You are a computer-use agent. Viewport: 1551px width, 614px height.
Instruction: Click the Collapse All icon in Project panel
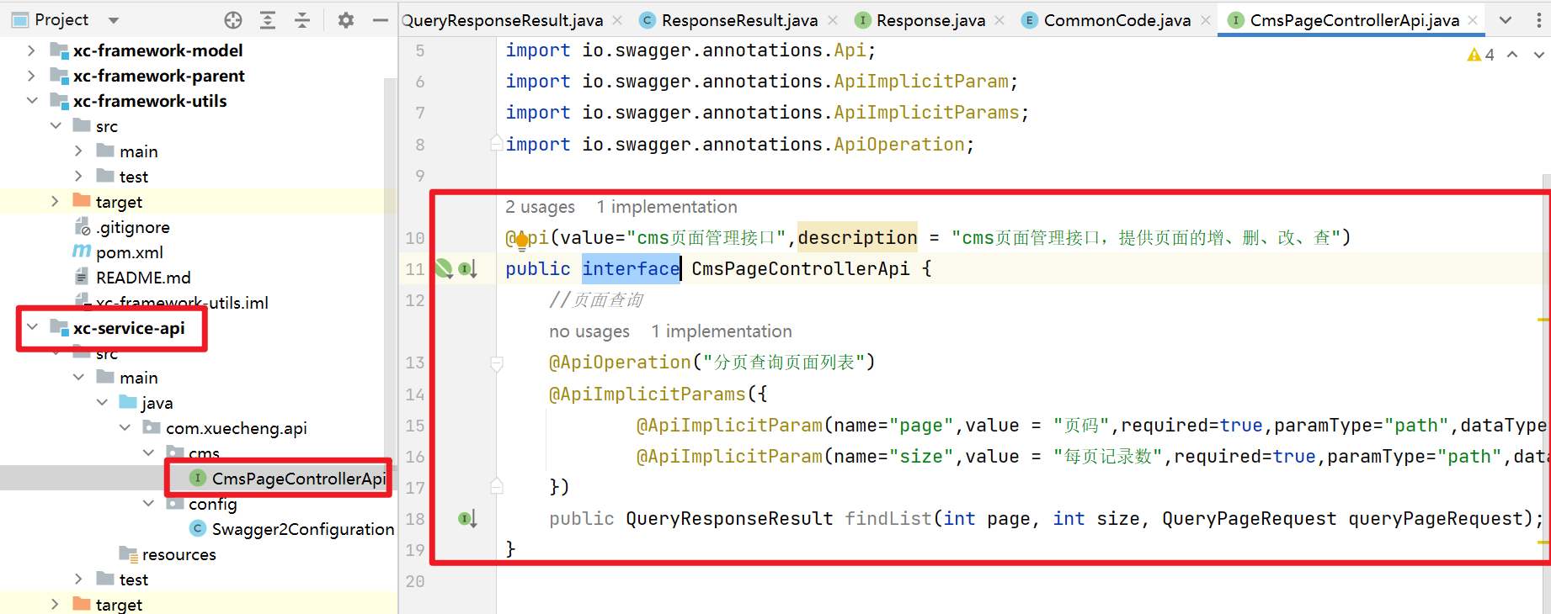pyautogui.click(x=302, y=20)
